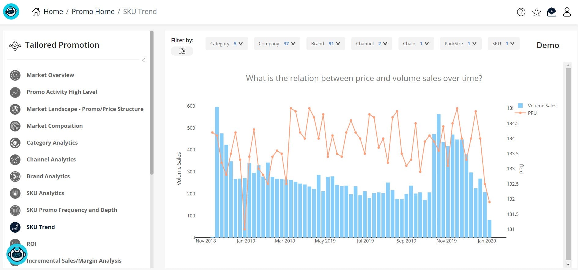Select Channel Analytics menu item

pyautogui.click(x=51, y=159)
